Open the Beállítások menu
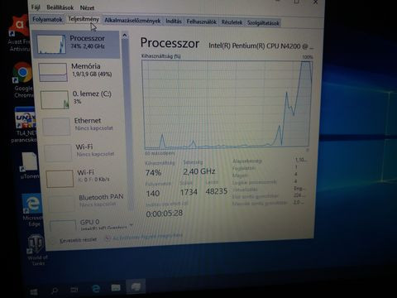The width and height of the screenshot is (397, 298). pyautogui.click(x=60, y=7)
